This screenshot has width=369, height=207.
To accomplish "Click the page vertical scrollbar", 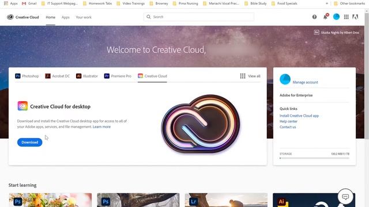I will [367, 75].
